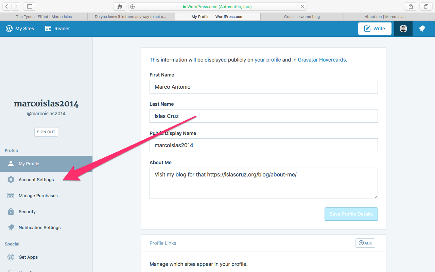This screenshot has height=272, width=435.
Task: Click the @marcoislas2014 username text
Action: tap(46, 114)
